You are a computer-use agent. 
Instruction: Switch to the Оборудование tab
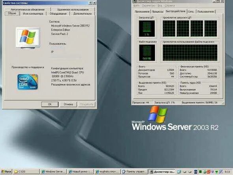pos(58,14)
